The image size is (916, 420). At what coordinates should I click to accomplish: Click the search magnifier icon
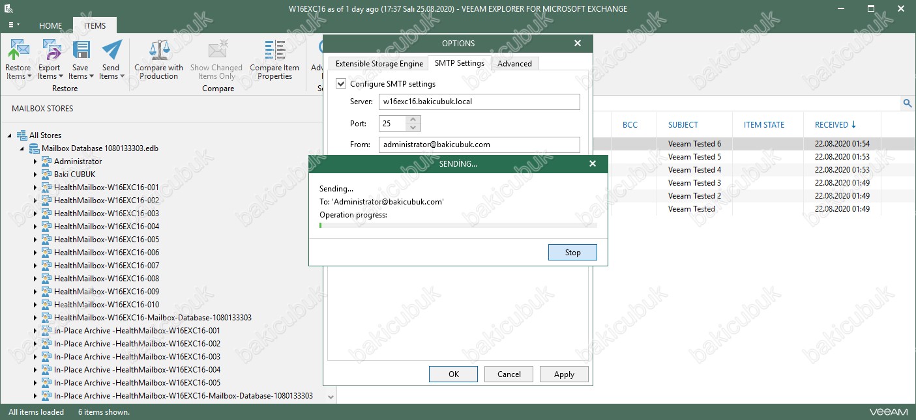907,103
